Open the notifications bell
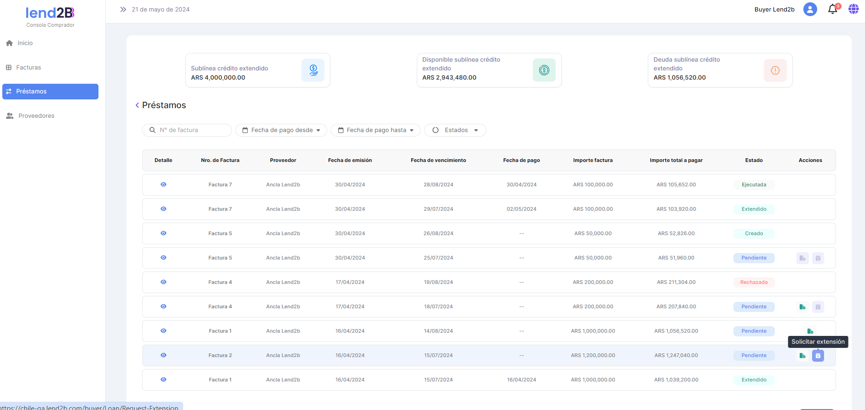The width and height of the screenshot is (865, 410). pyautogui.click(x=832, y=9)
